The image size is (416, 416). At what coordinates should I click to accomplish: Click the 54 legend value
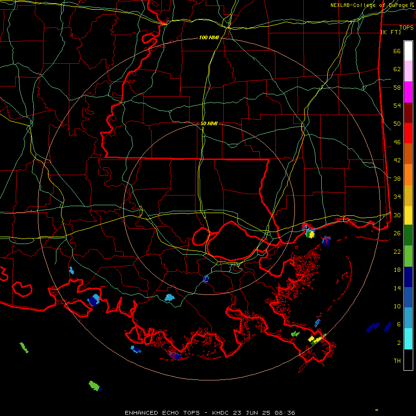[x=397, y=105]
